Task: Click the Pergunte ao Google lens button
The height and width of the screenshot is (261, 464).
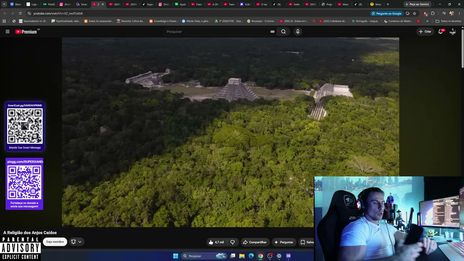Action: pos(386,13)
